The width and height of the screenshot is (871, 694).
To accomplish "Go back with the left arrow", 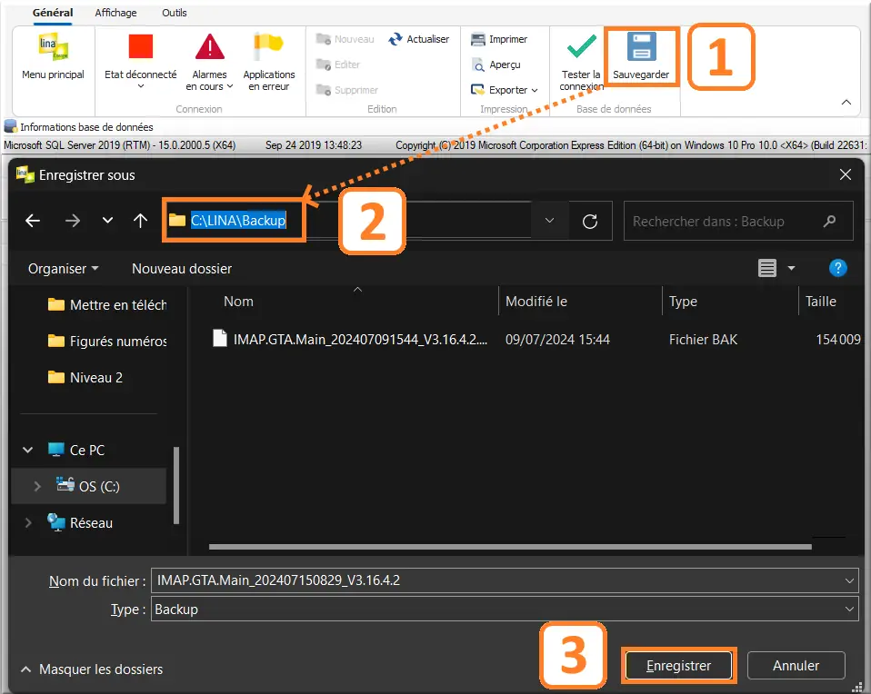I will point(33,221).
